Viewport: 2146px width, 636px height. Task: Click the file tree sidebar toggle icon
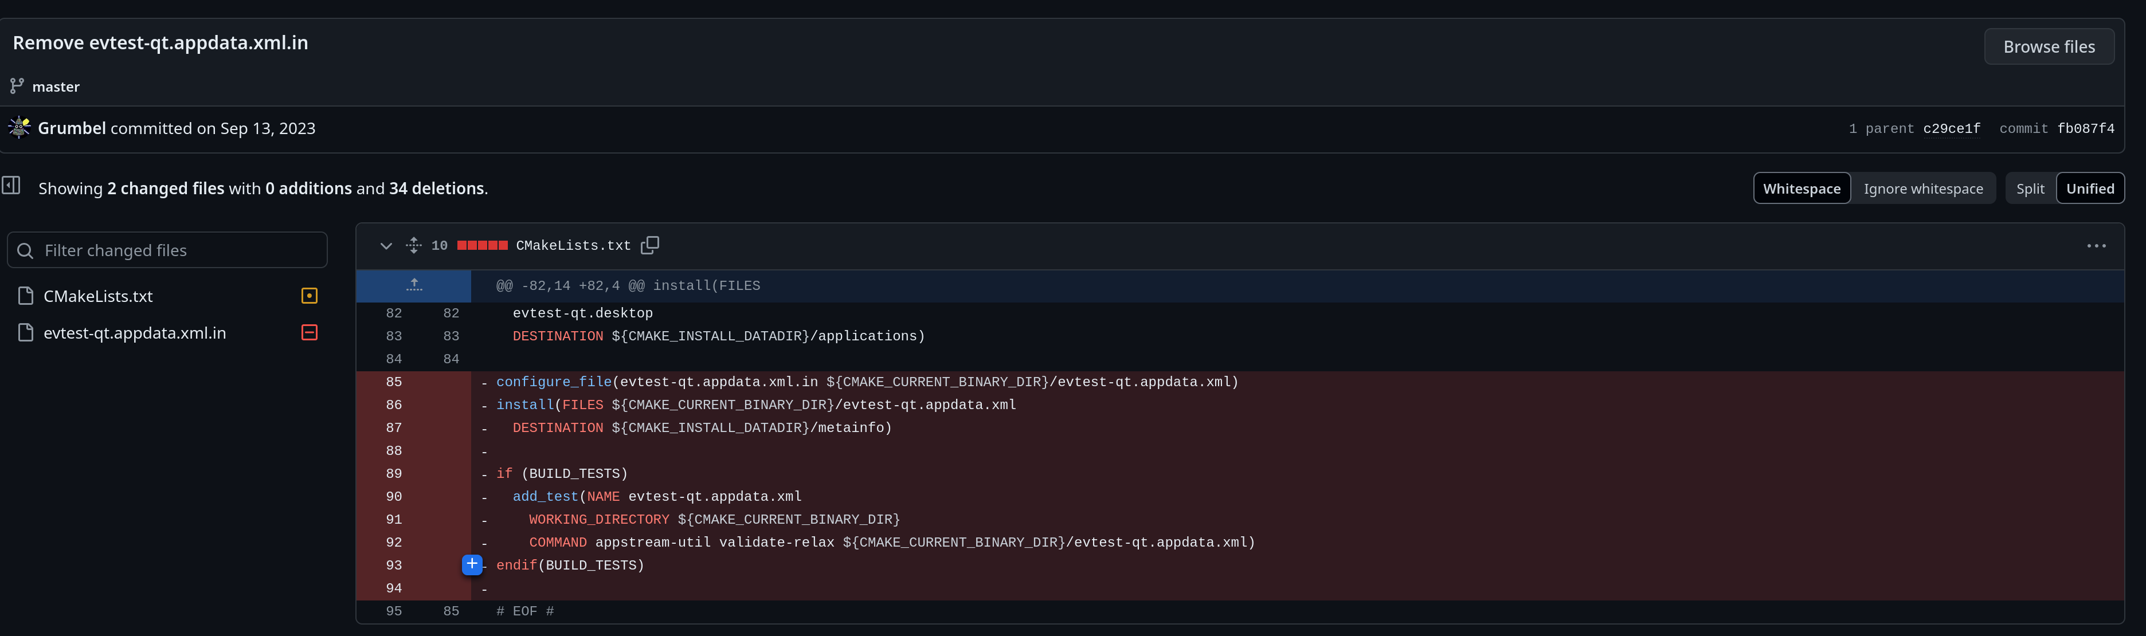click(x=11, y=185)
